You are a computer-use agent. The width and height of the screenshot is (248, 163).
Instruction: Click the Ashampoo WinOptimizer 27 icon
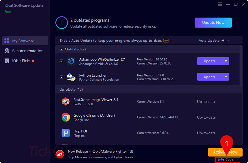coord(71,61)
